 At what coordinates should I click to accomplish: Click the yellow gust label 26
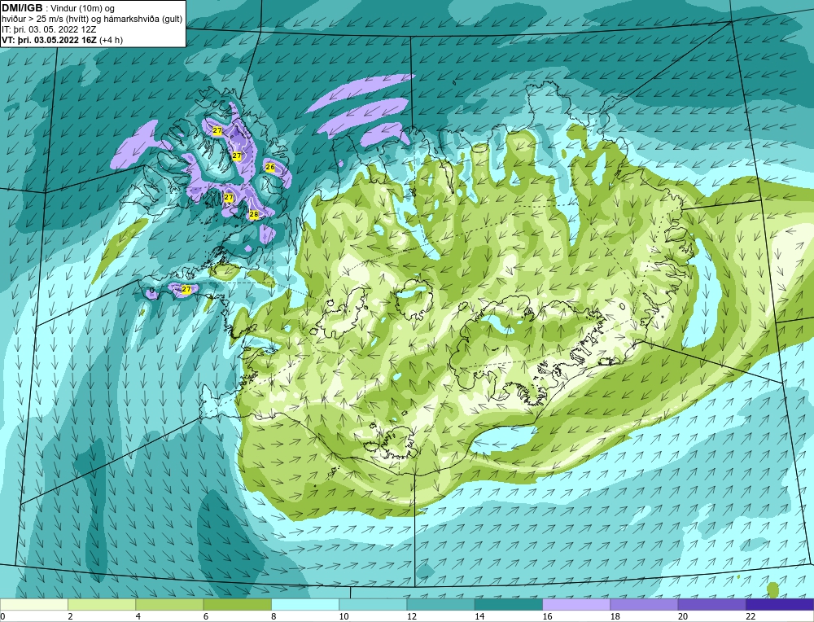tap(270, 167)
